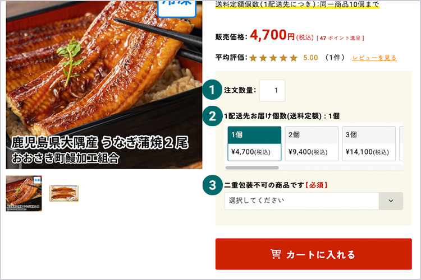Image resolution: width=421 pixels, height=280 pixels.
Task: Click the teal step 1 circle badge
Action: (x=212, y=90)
